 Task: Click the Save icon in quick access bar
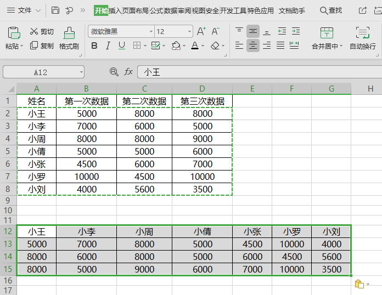pyautogui.click(x=55, y=10)
